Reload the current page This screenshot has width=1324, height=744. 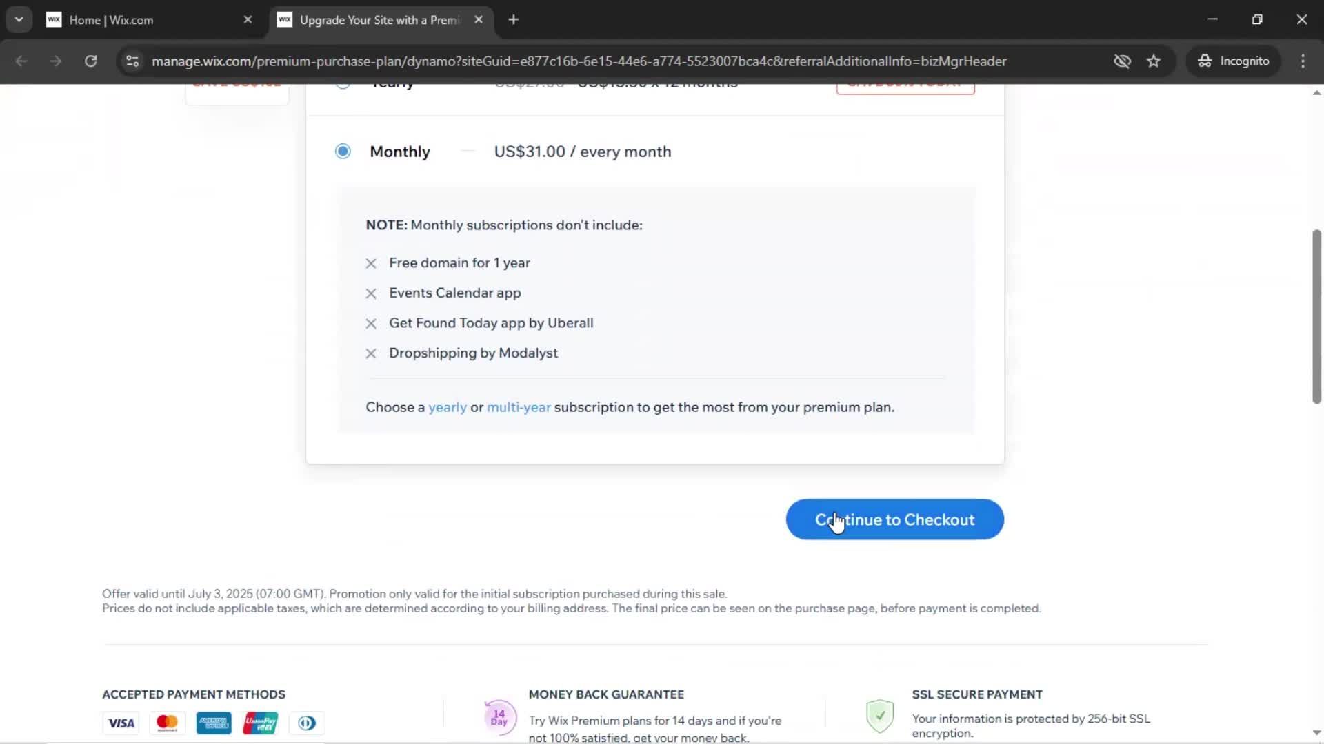(90, 61)
